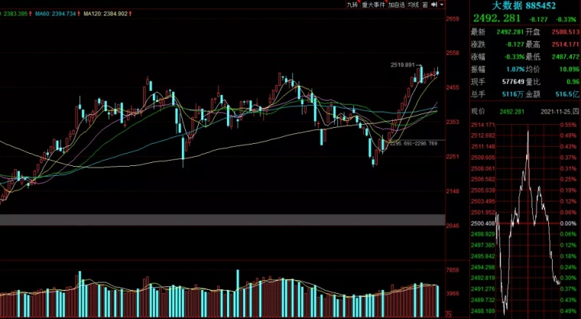
Task: Click the 总手 value 5116万
Action: click(513, 94)
